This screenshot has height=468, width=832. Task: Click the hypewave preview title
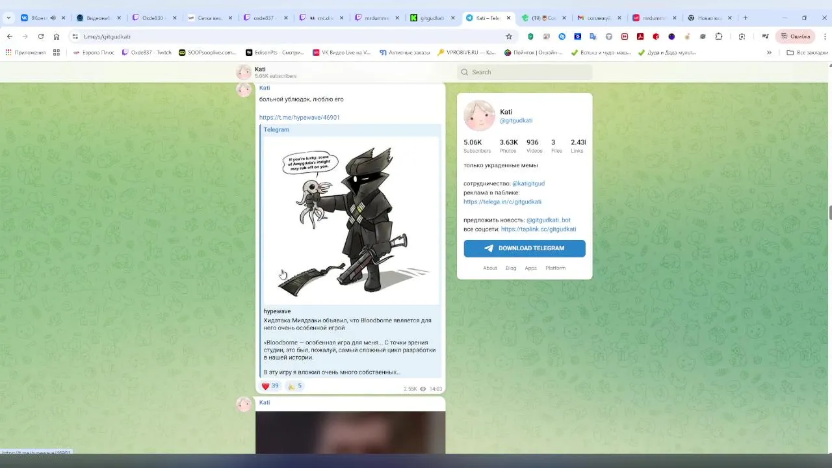277,311
